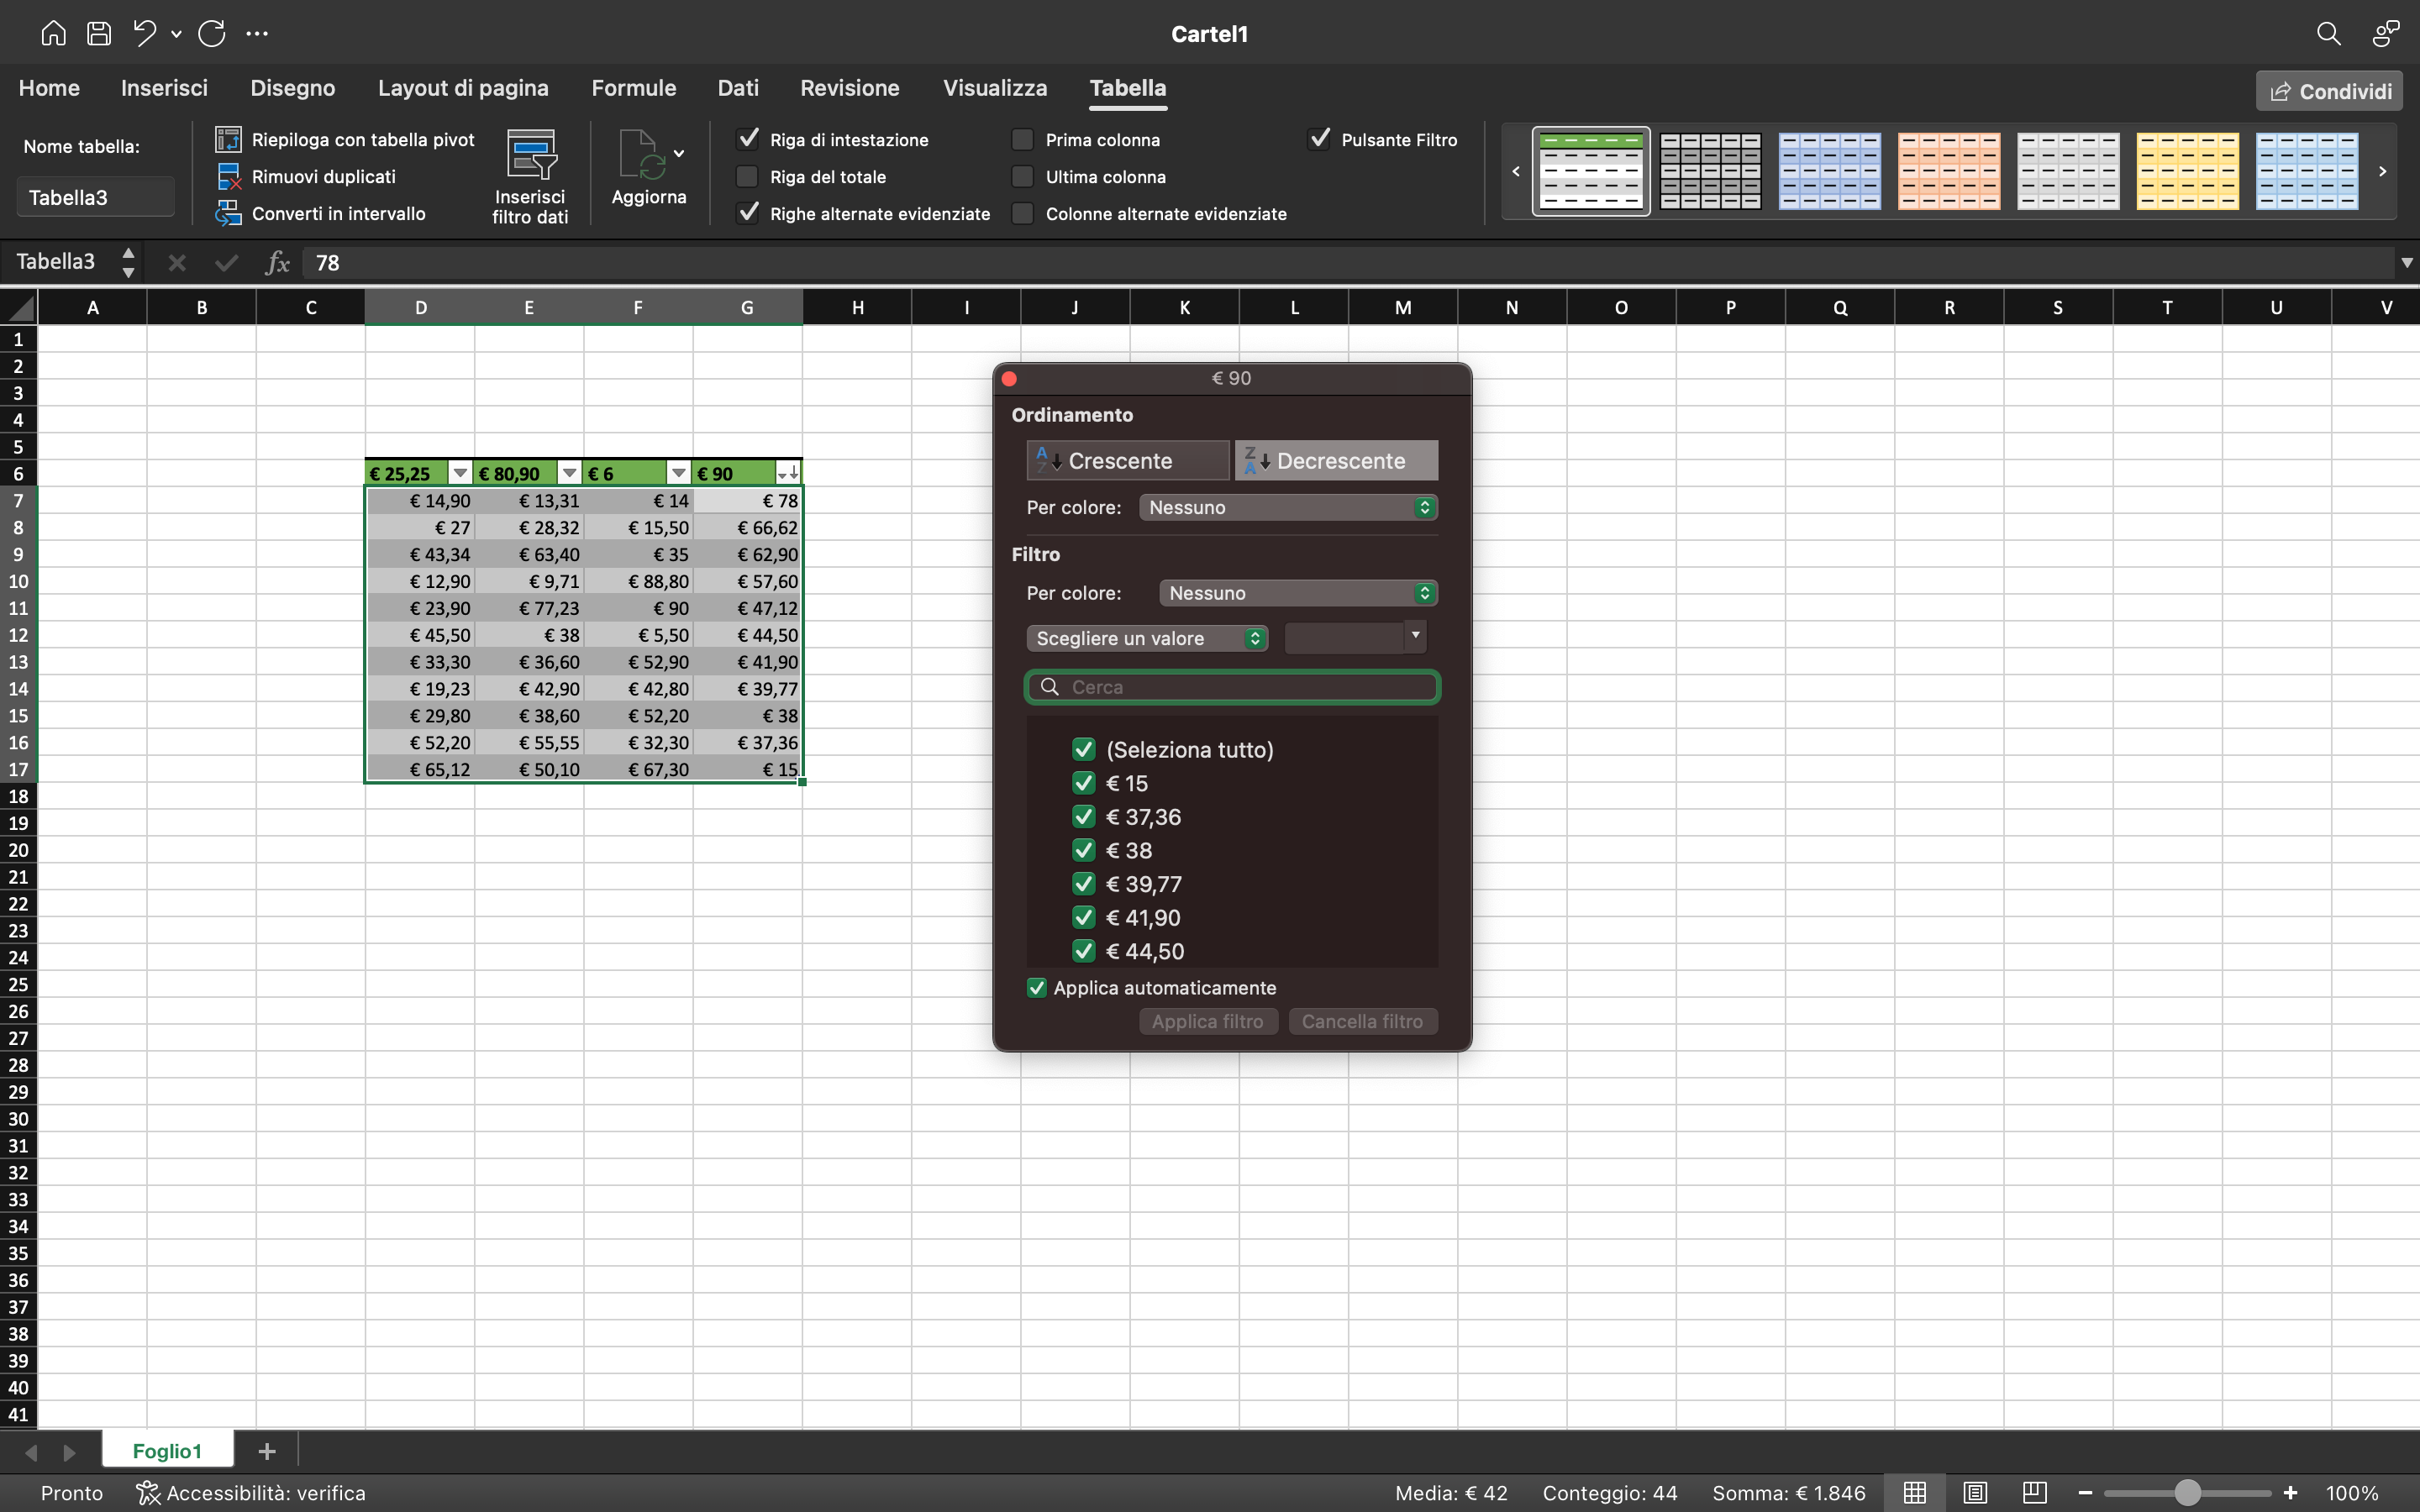Click the Cerca search field
The height and width of the screenshot is (1512, 2420).
[x=1231, y=687]
